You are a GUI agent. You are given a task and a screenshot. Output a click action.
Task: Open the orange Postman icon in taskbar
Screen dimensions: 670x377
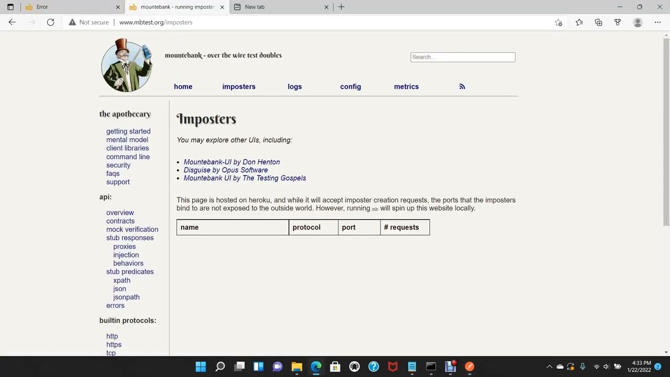[470, 367]
